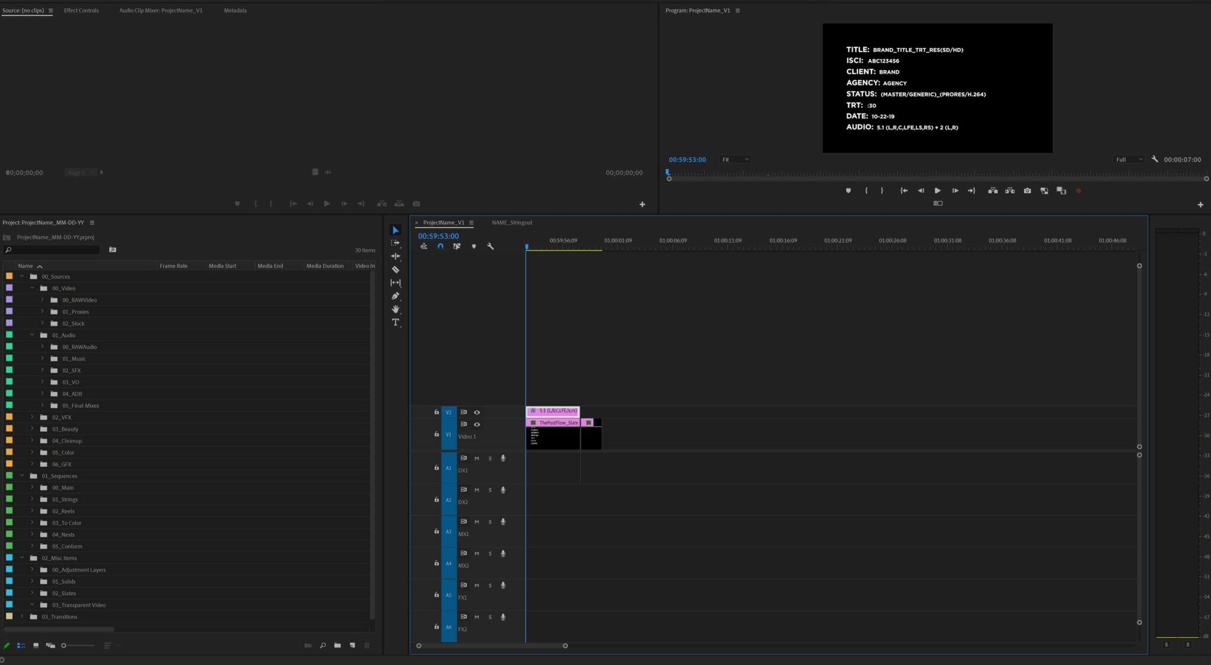Step forward one frame in the Program monitor

point(955,191)
